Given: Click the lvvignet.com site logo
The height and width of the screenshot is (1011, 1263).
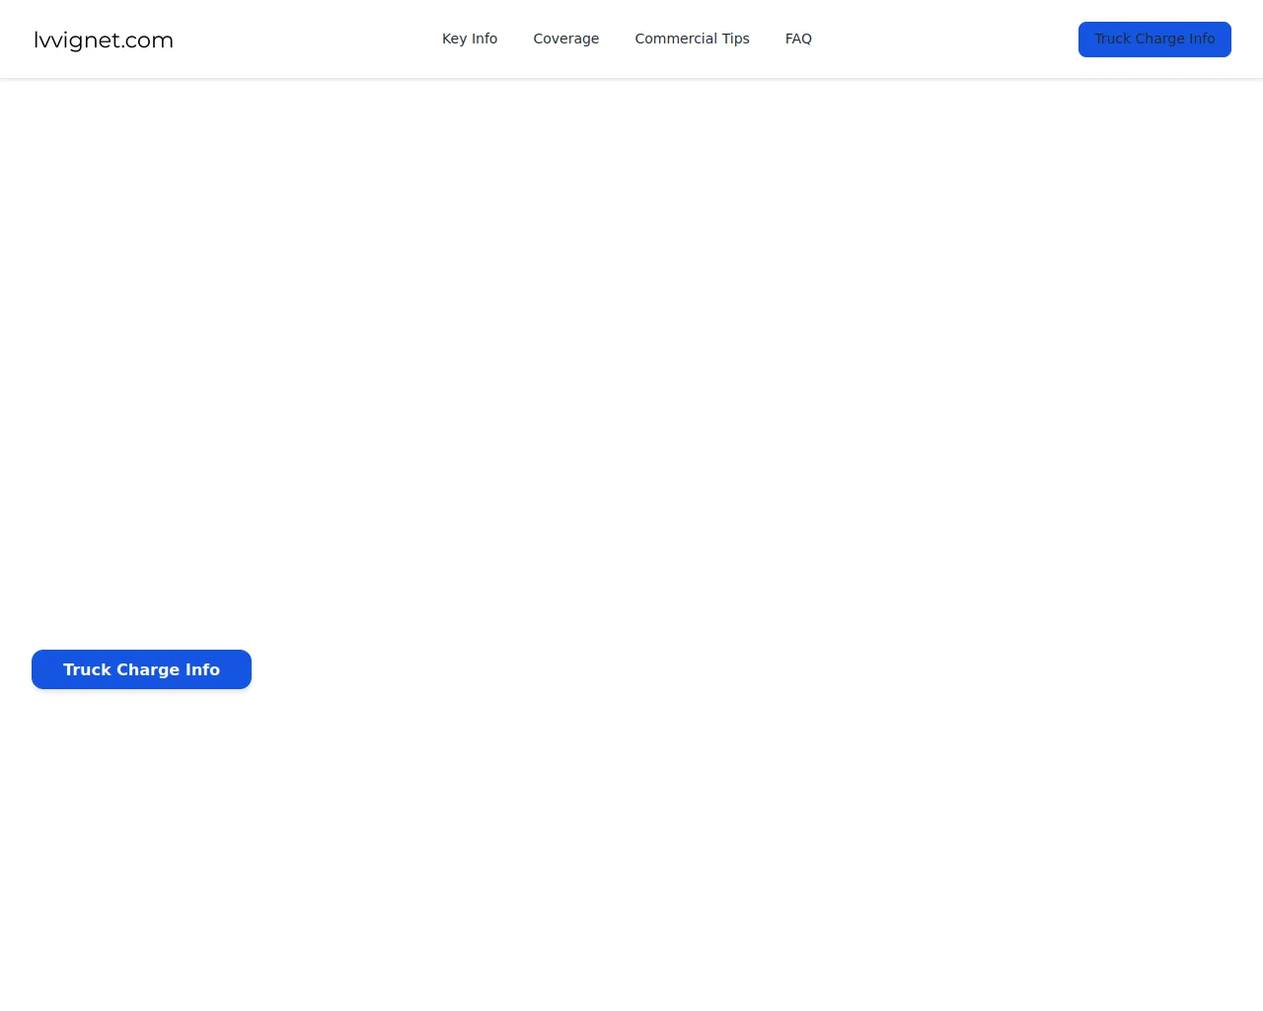Looking at the screenshot, I should click(104, 39).
